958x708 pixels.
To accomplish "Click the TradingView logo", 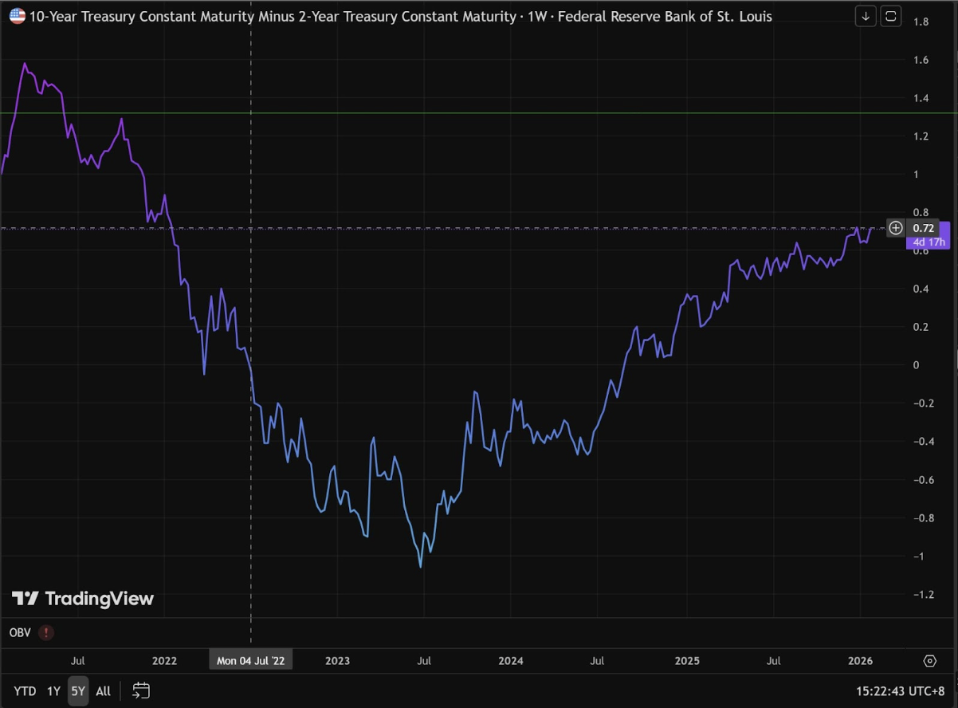I will [83, 598].
